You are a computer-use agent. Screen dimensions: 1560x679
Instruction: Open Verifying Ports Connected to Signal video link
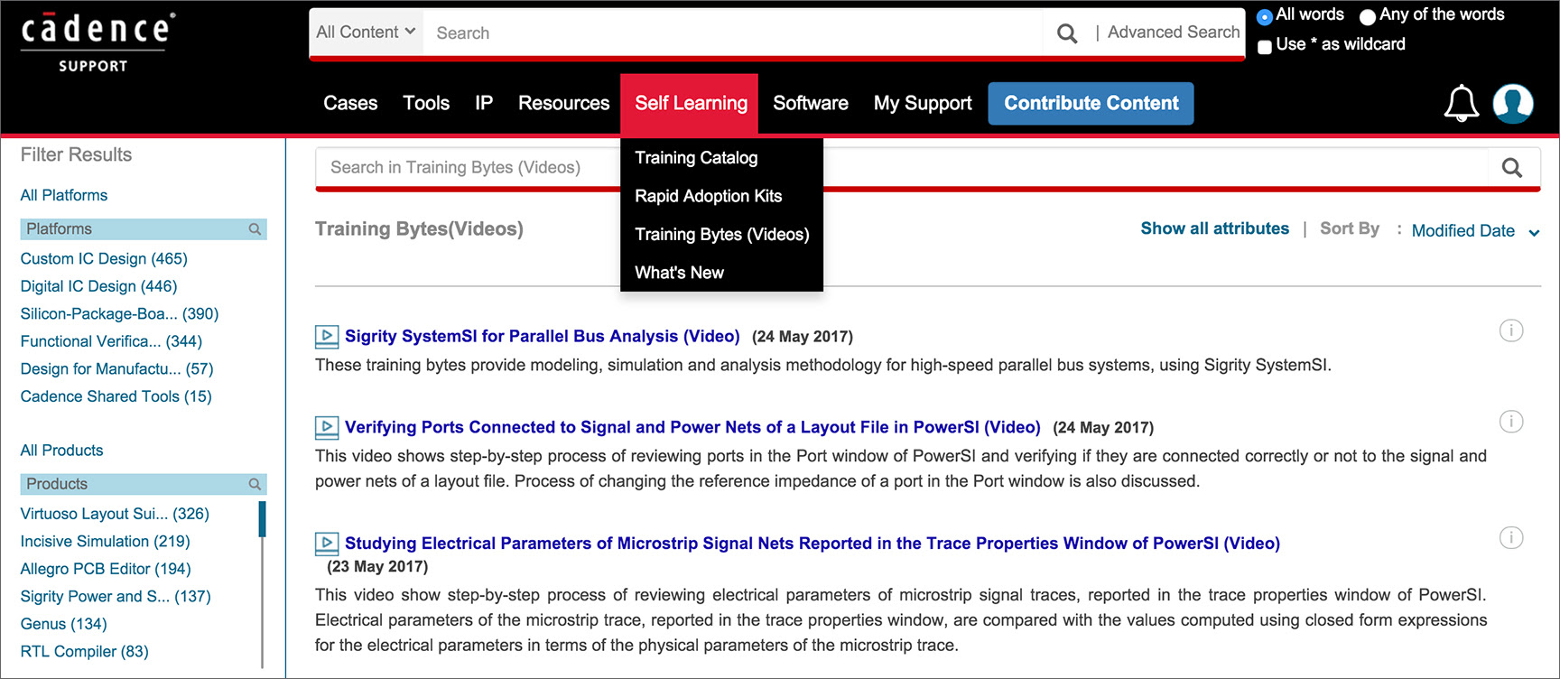coord(692,427)
